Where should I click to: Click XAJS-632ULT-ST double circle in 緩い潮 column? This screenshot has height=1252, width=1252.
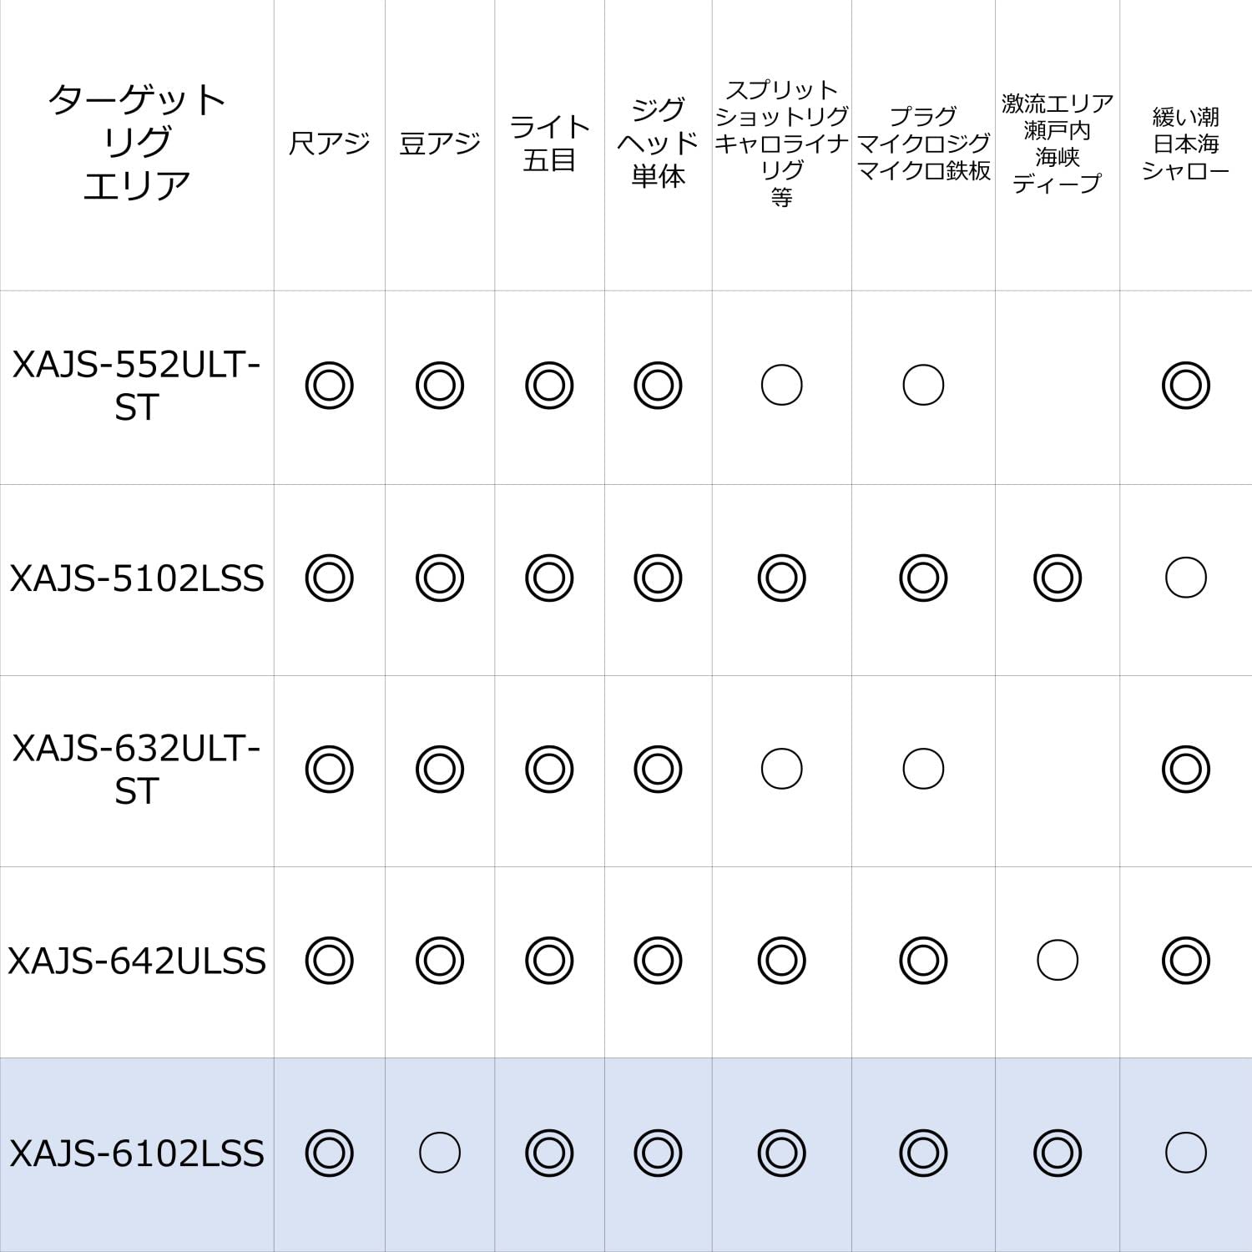(1185, 769)
